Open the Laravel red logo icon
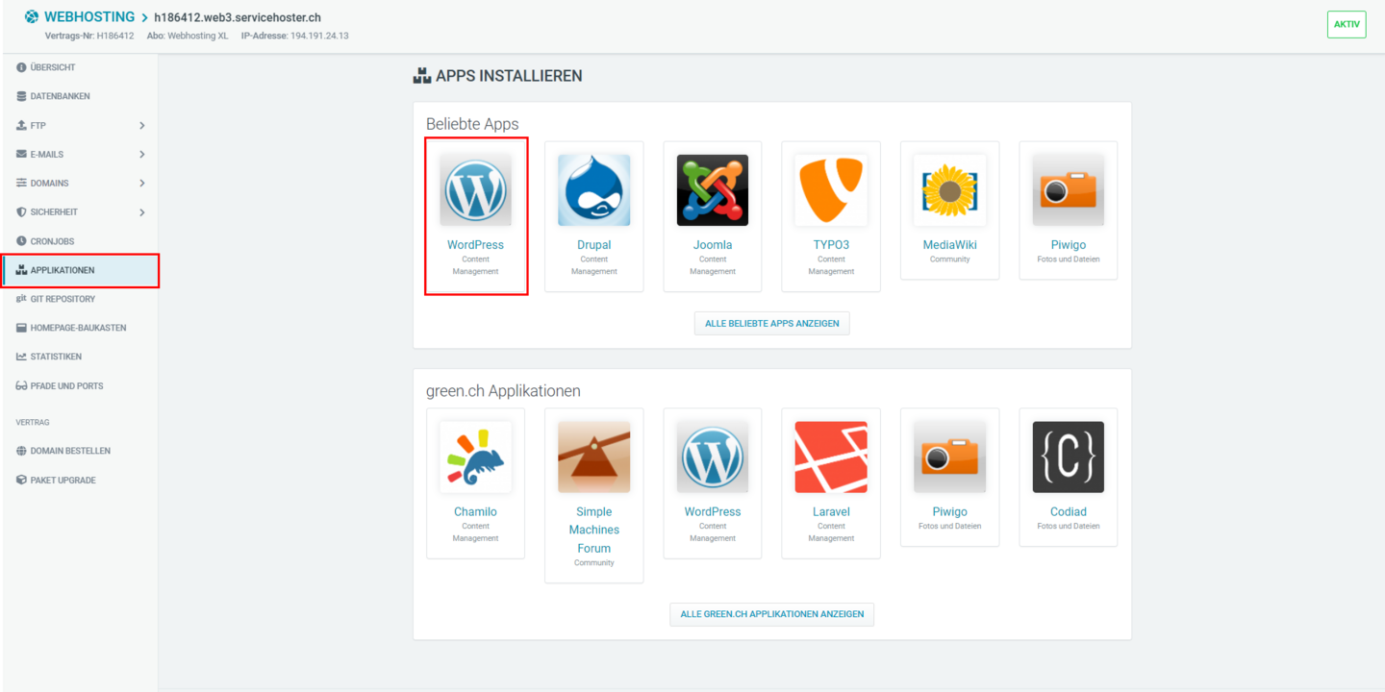 pos(831,457)
